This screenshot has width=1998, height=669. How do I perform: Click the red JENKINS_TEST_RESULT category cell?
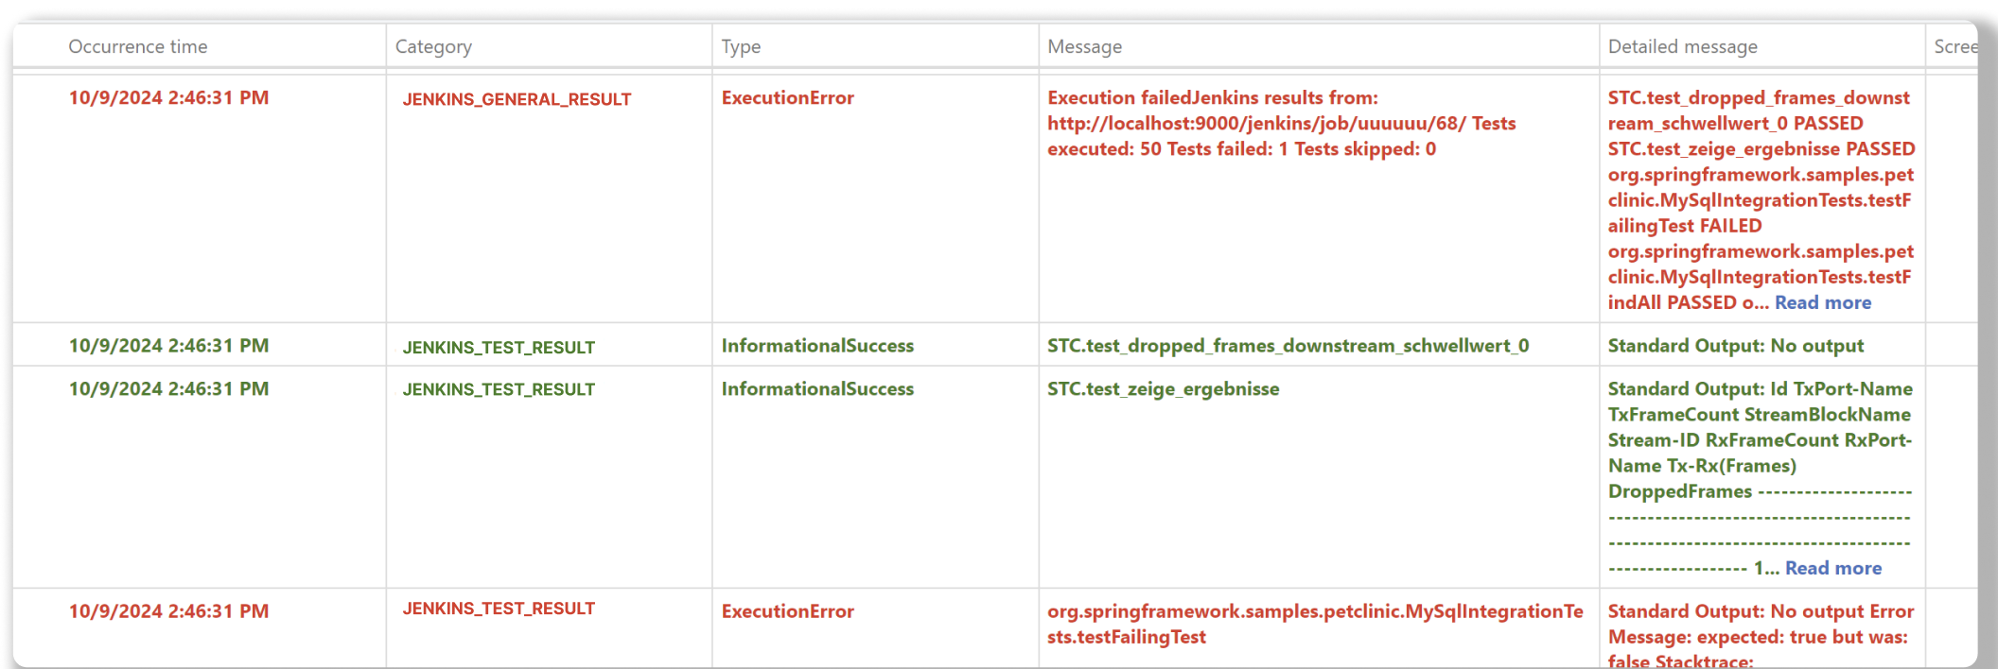tap(499, 609)
